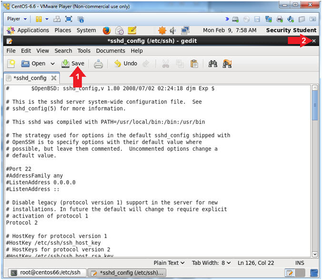The width and height of the screenshot is (322, 280).
Task: Click the line "Protocol 2" in the editor
Action: (22, 223)
